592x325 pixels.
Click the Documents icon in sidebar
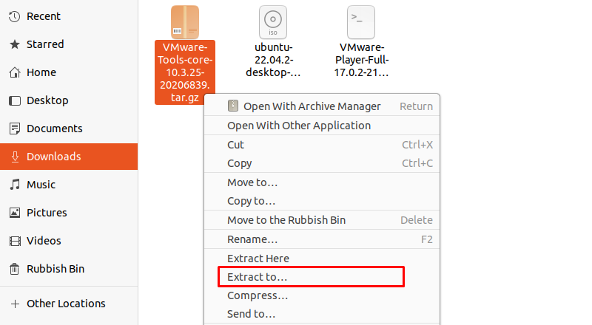click(14, 129)
